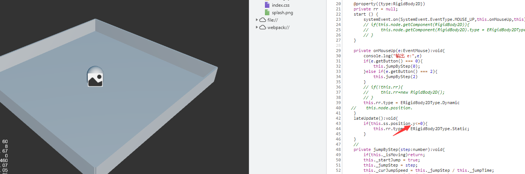Click the "lateUpdate():void{" declaration
Screen dimensions: 525x174
tap(376, 118)
